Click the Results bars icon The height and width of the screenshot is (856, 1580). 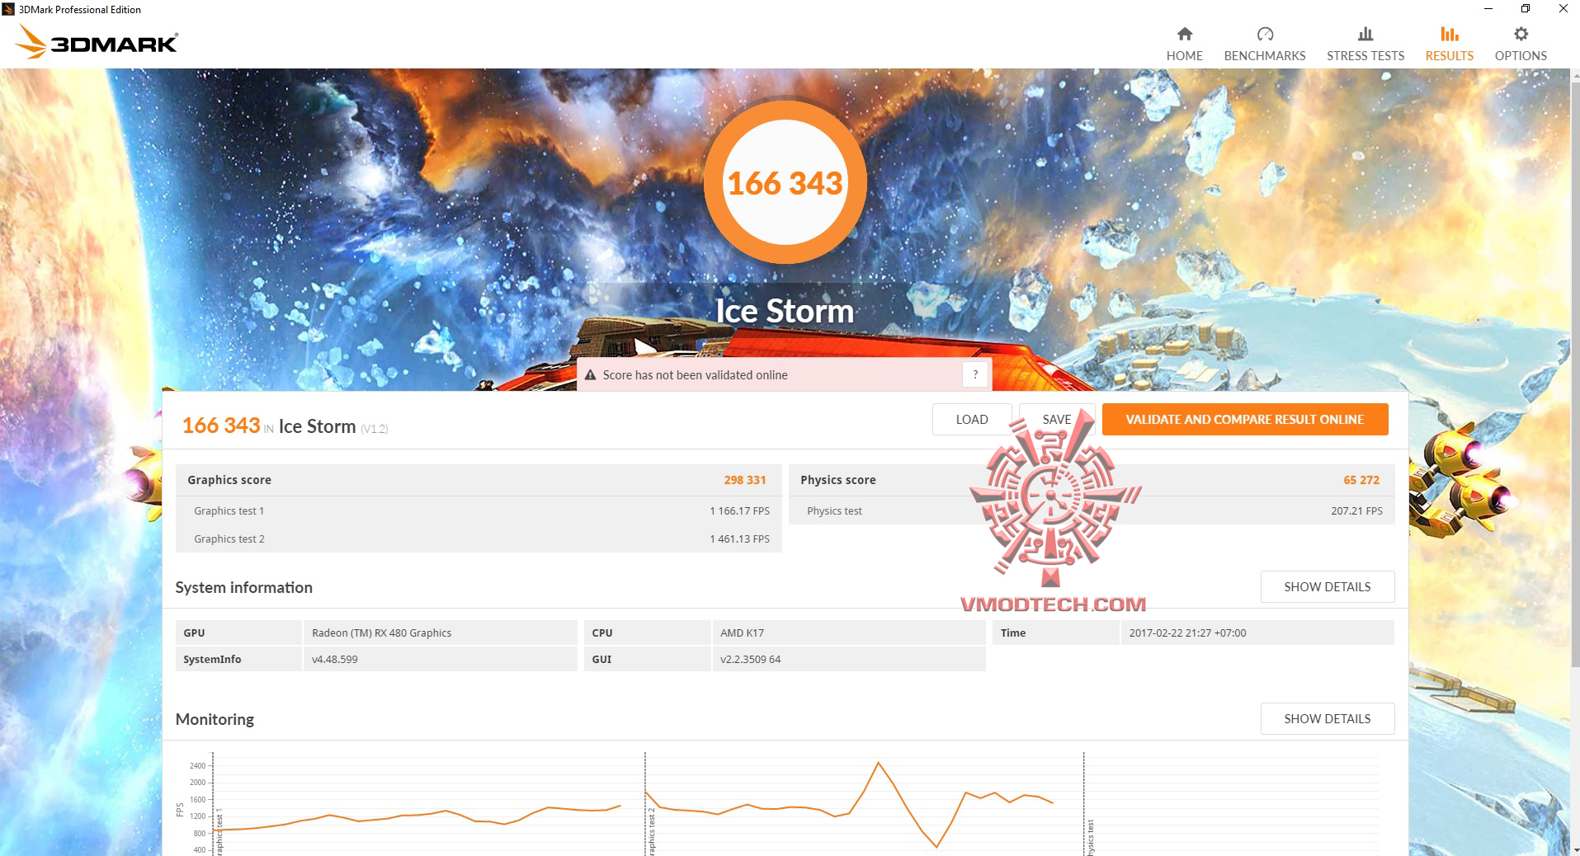point(1449,34)
